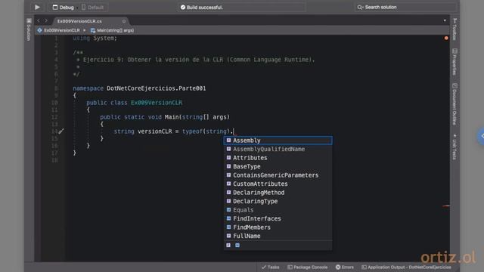Click the using System line

(95, 38)
